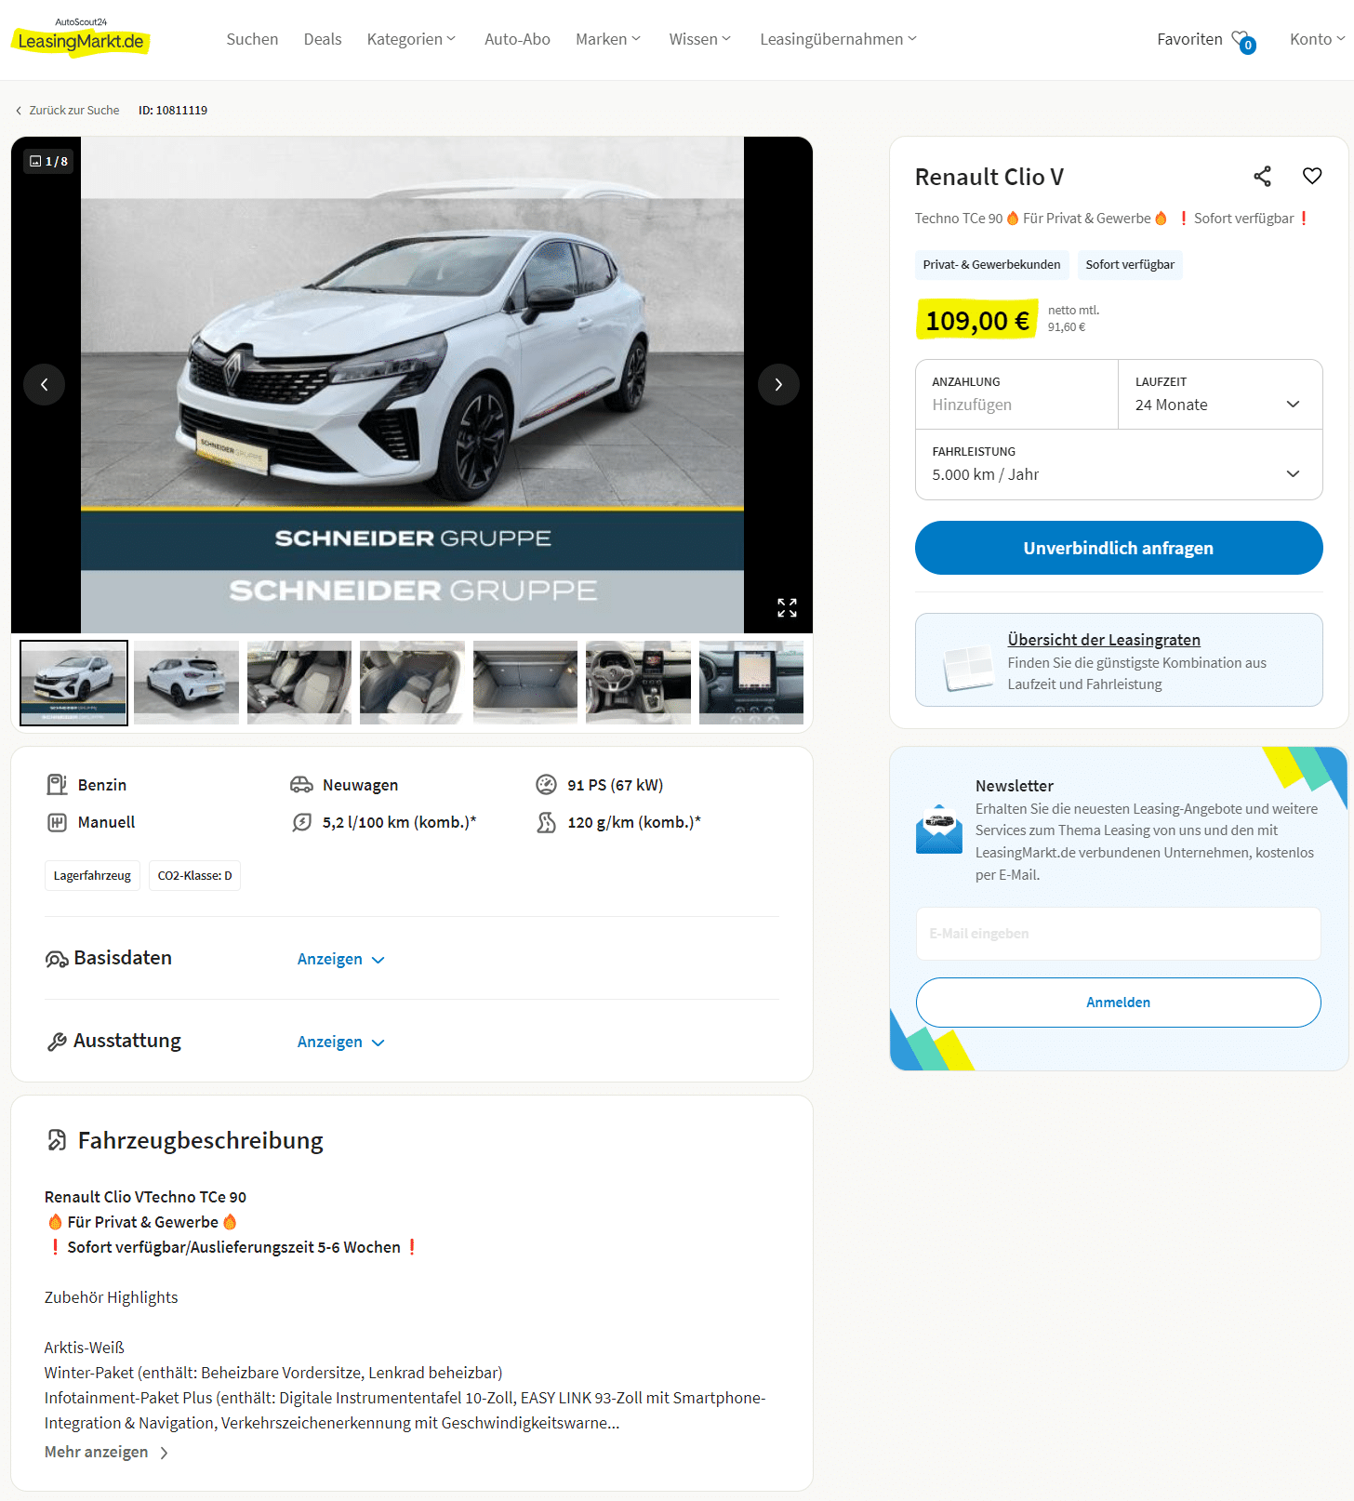Open the Marken dropdown menu

[x=608, y=39]
